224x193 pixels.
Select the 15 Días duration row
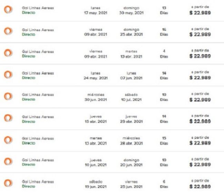(112, 141)
